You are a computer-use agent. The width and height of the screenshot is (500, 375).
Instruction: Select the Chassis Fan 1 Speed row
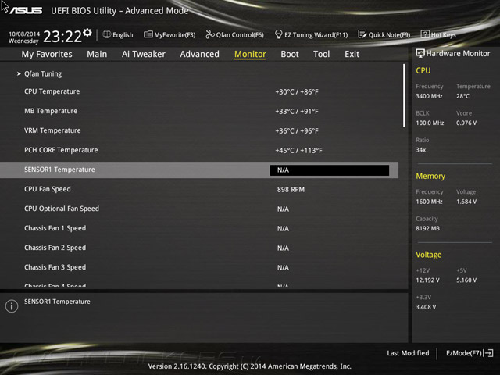pyautogui.click(x=199, y=228)
